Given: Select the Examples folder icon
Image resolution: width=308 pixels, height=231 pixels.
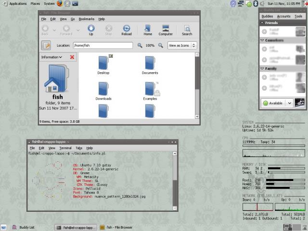Looking at the screenshot, I should [151, 89].
